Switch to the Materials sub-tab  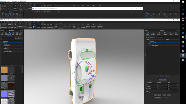pyautogui.click(x=167, y=76)
